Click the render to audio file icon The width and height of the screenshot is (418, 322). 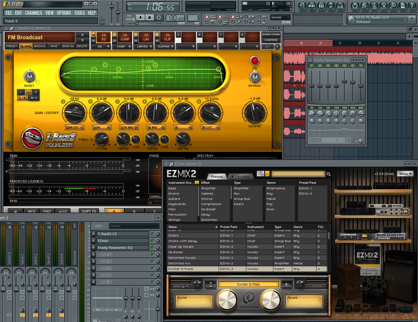(374, 6)
